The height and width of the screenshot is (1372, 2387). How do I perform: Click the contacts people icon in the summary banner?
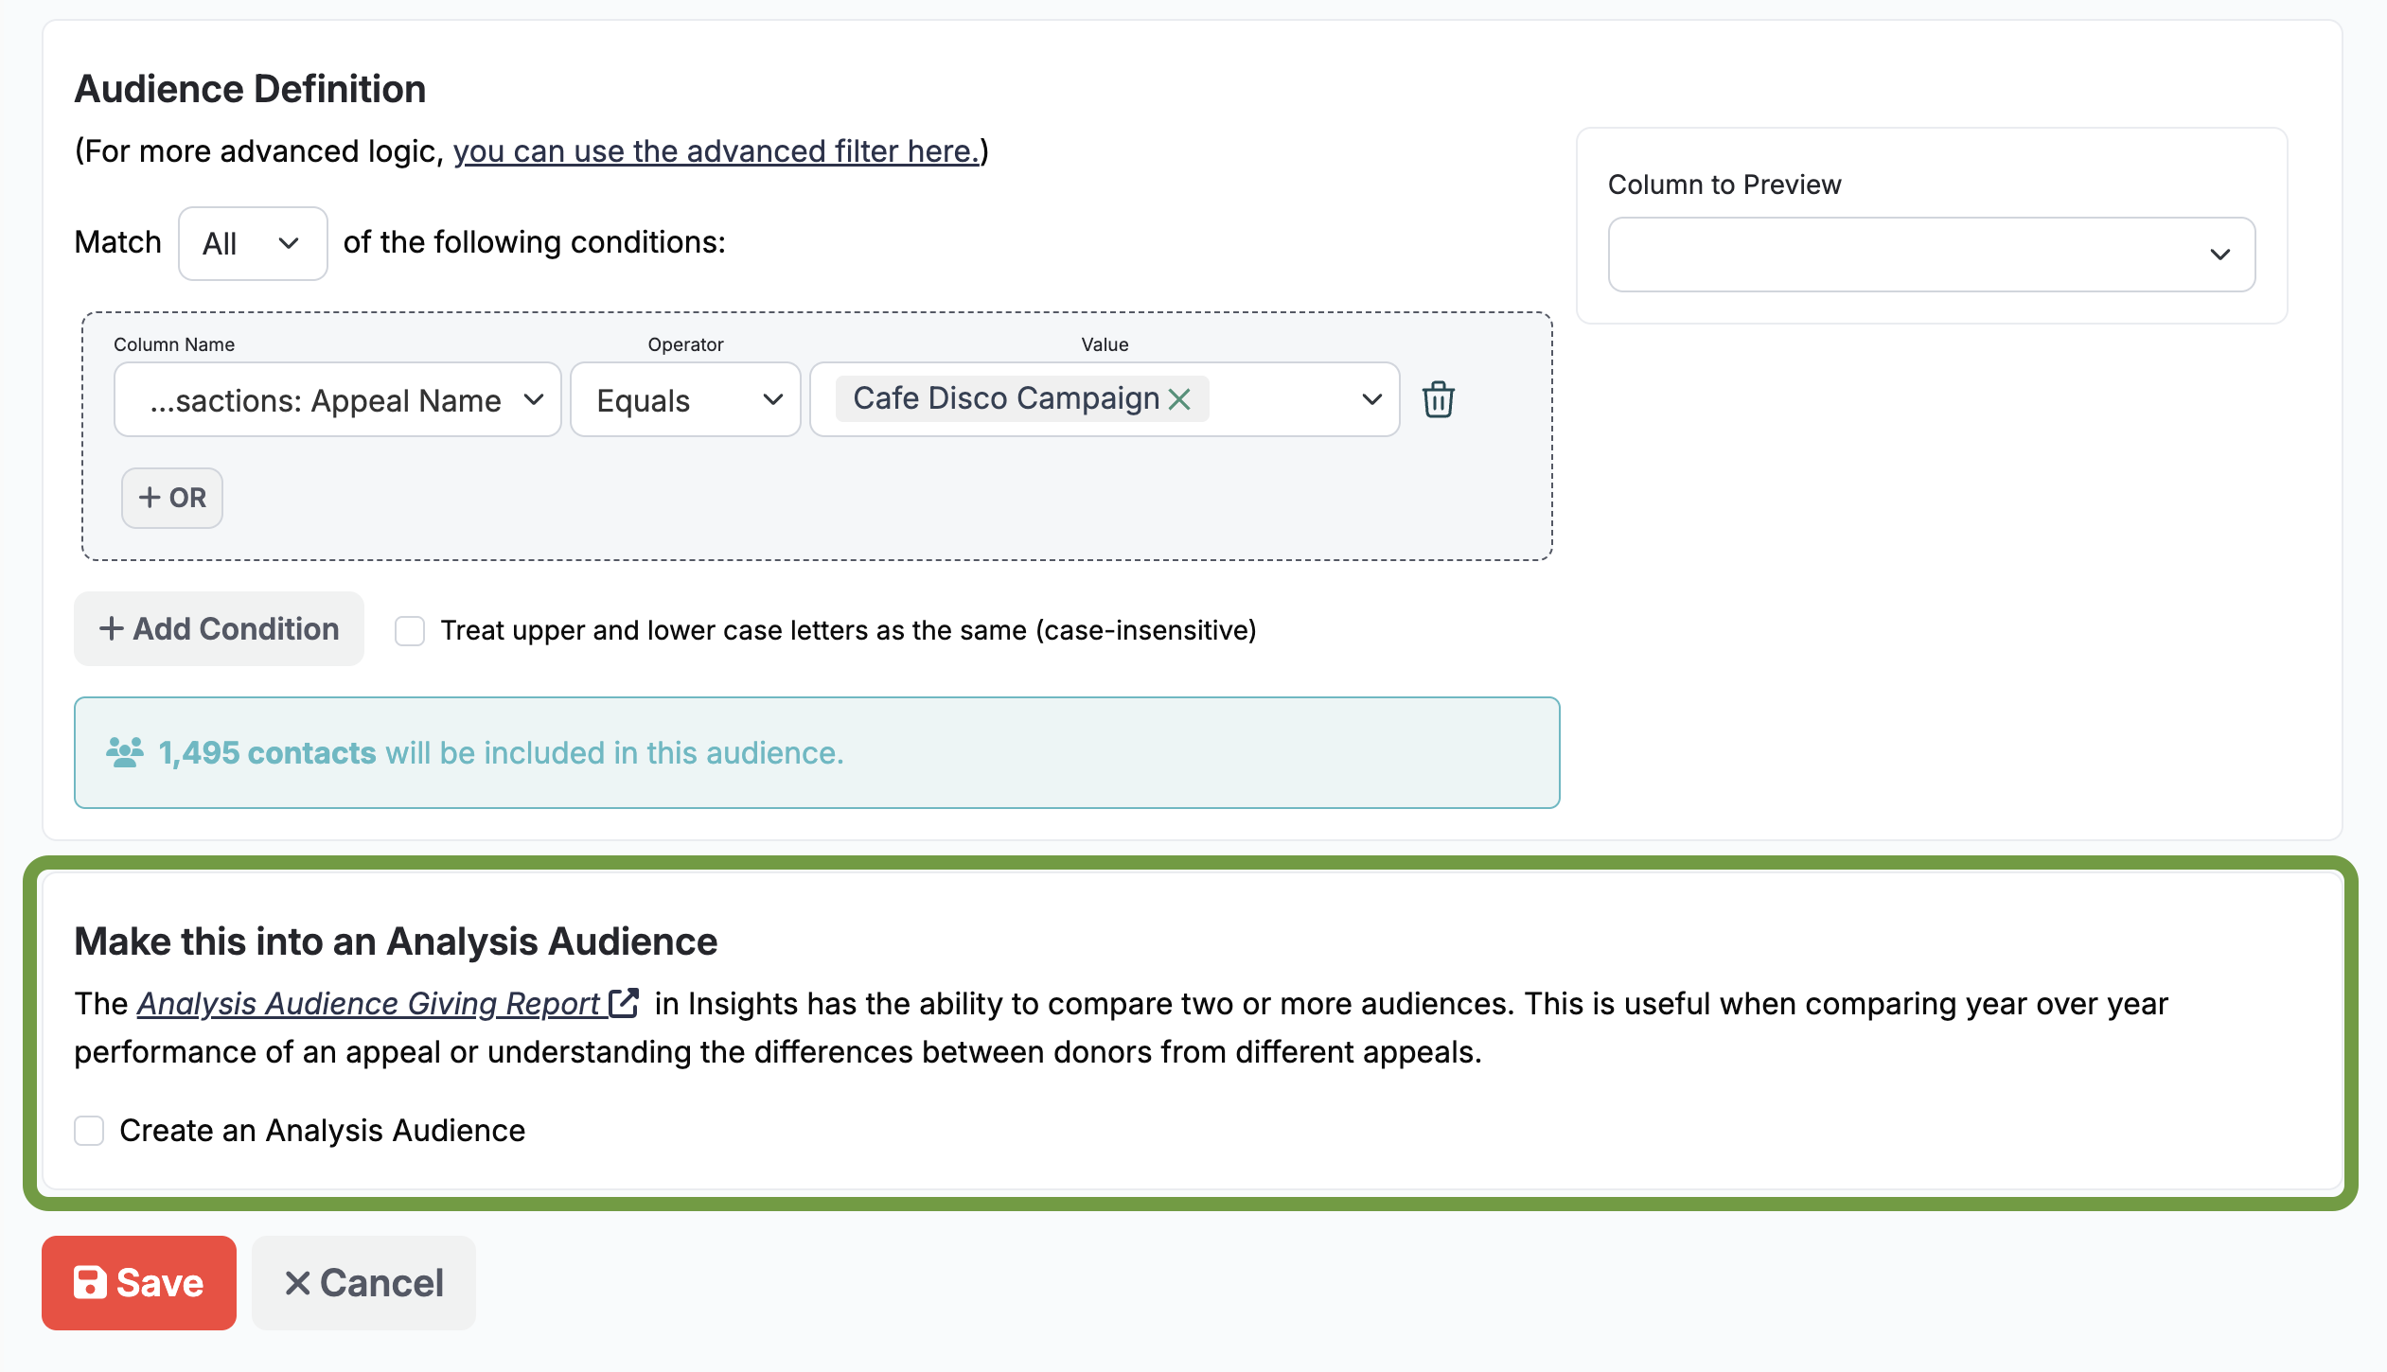click(124, 750)
